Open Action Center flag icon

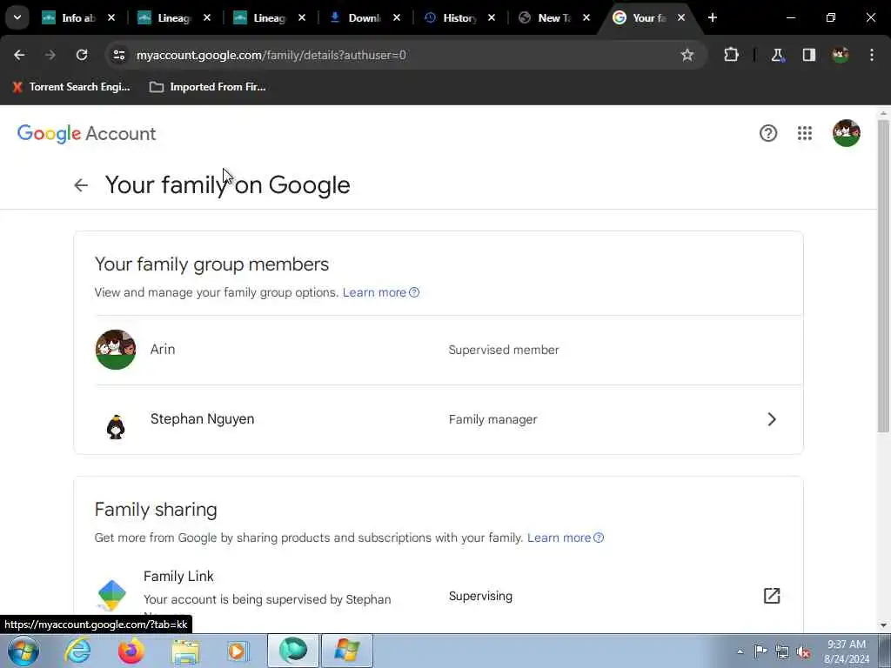(x=760, y=651)
